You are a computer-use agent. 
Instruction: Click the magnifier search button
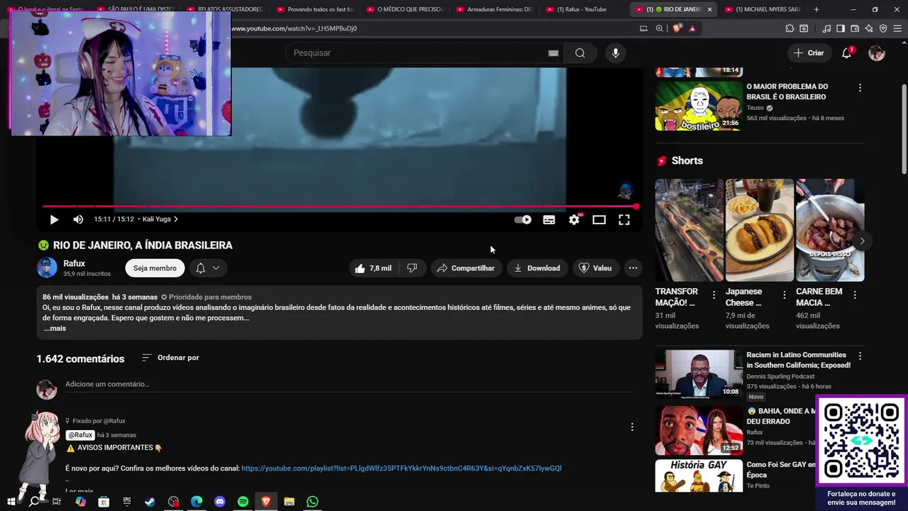[x=580, y=53]
